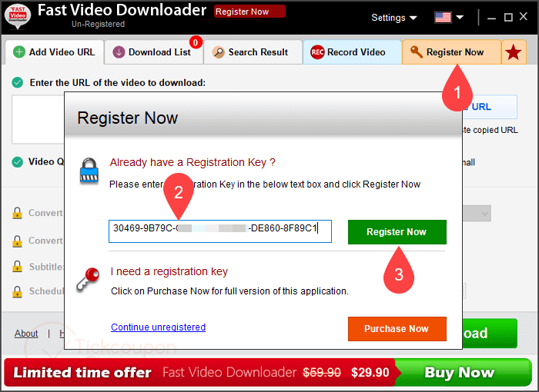
Task: Click the red Register Now header badge
Action: (x=249, y=12)
